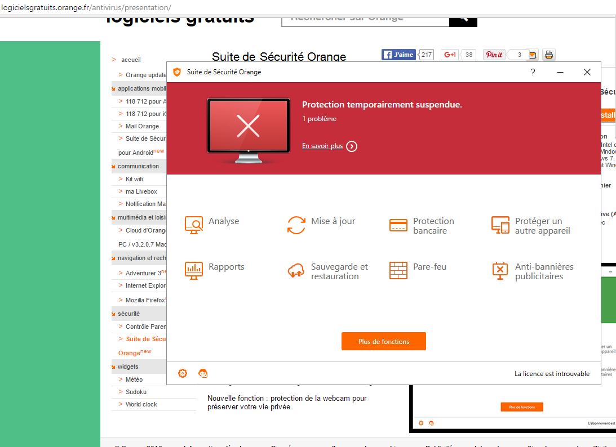This screenshot has width=616, height=447.
Task: Open the Pare-feu firewall icon
Action: (398, 271)
